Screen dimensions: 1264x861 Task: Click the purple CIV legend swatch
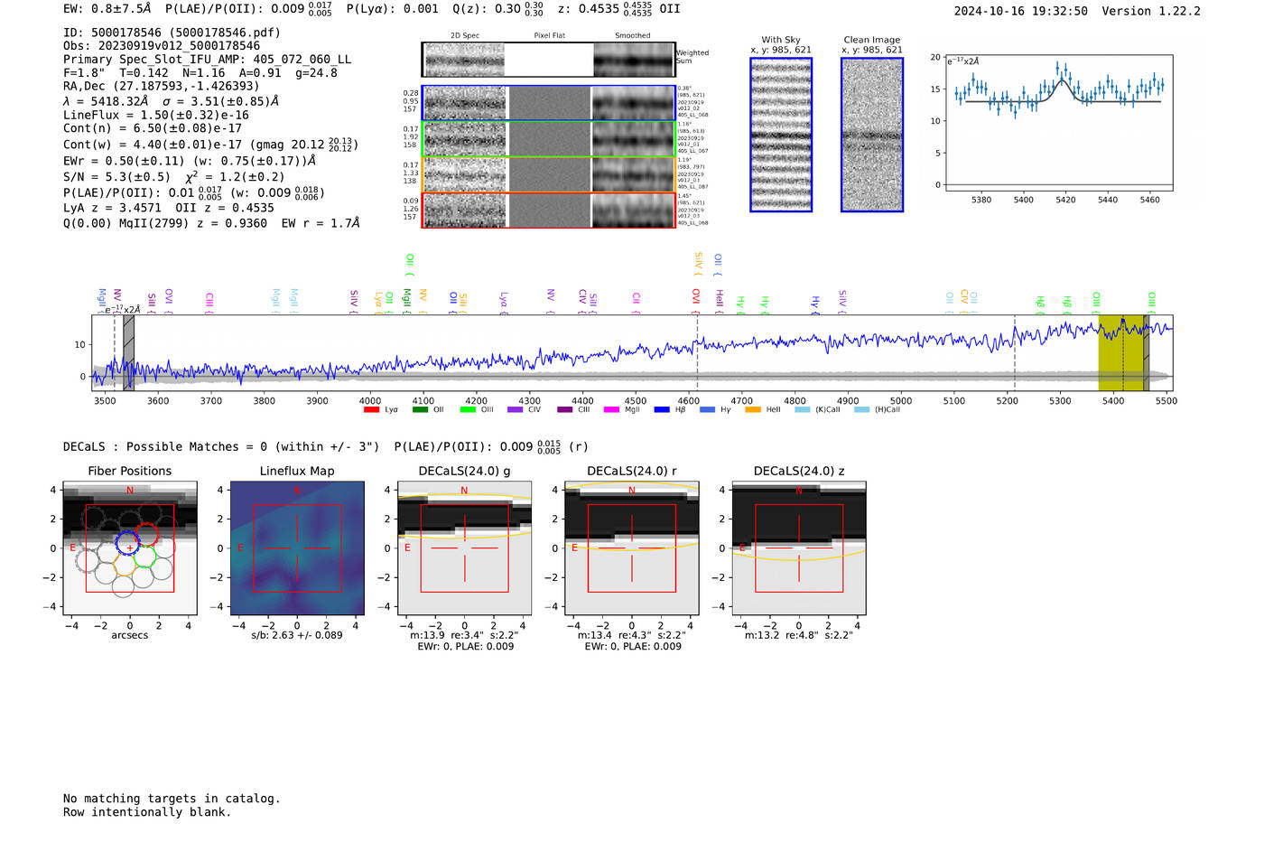(x=516, y=409)
